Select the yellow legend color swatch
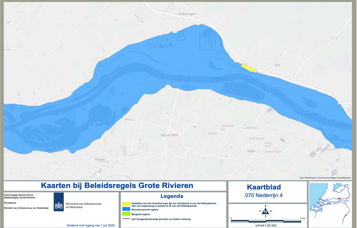Viewport: 357px width, 228px height. 126,204
